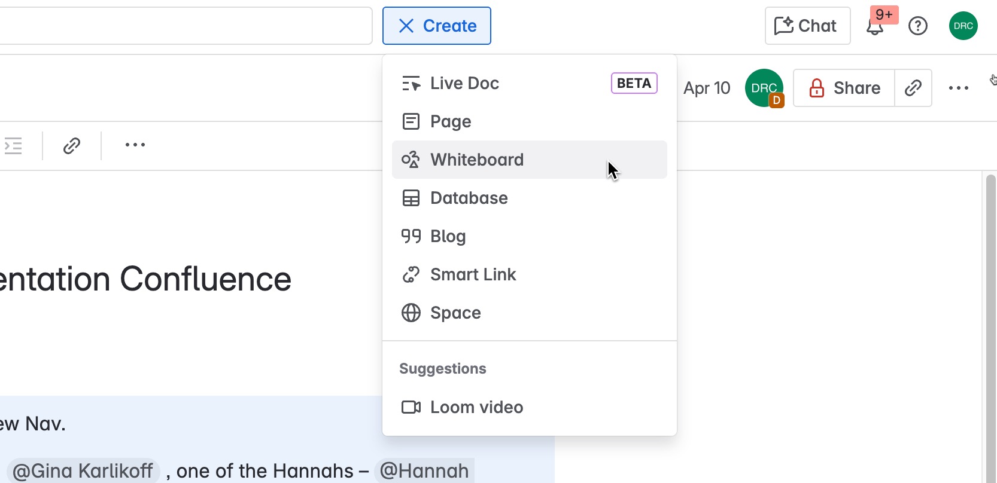Open the page more actions ellipsis

tap(958, 88)
